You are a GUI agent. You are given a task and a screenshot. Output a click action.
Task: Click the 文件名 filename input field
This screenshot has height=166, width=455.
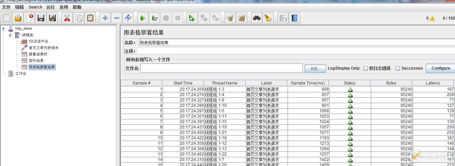(222, 68)
